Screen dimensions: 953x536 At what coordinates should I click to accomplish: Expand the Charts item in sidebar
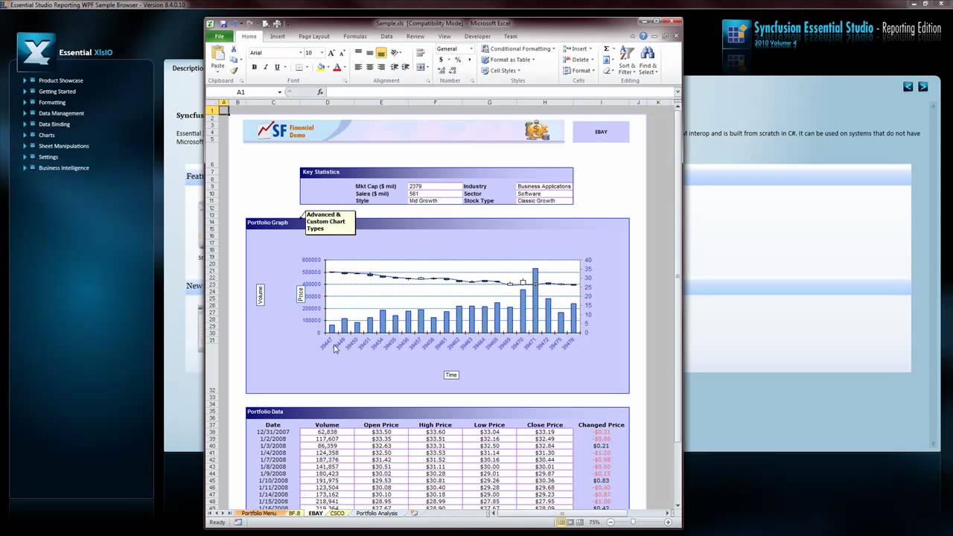pyautogui.click(x=25, y=135)
